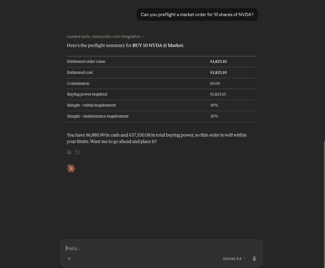325x268 pixels.
Task: Click the '30%' maintenance requirement value
Action: point(214,116)
